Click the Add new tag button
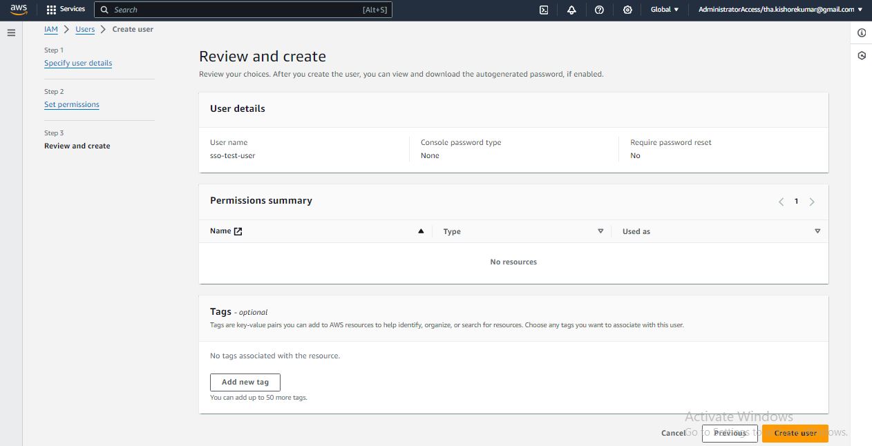 (x=245, y=382)
